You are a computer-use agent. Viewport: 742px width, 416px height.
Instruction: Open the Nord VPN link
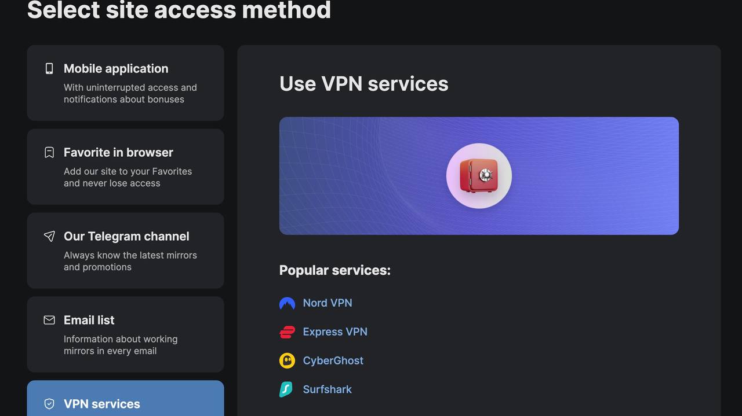(328, 303)
